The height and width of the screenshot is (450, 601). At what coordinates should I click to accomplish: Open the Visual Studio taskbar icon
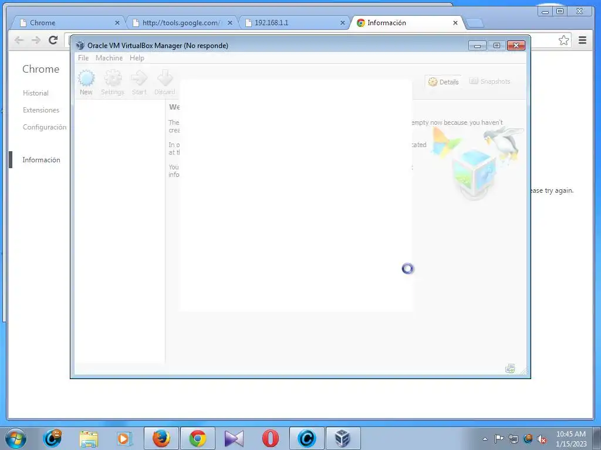(x=234, y=438)
